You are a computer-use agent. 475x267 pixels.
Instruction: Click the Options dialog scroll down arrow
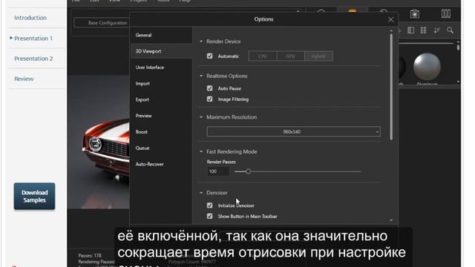tap(391, 220)
